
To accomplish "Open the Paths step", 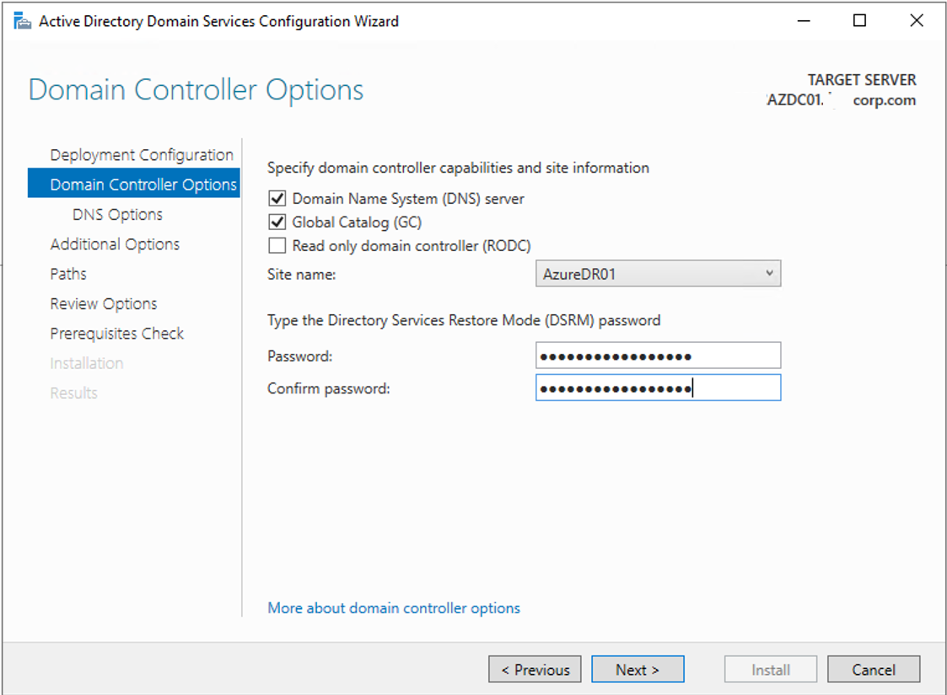I will coord(68,274).
